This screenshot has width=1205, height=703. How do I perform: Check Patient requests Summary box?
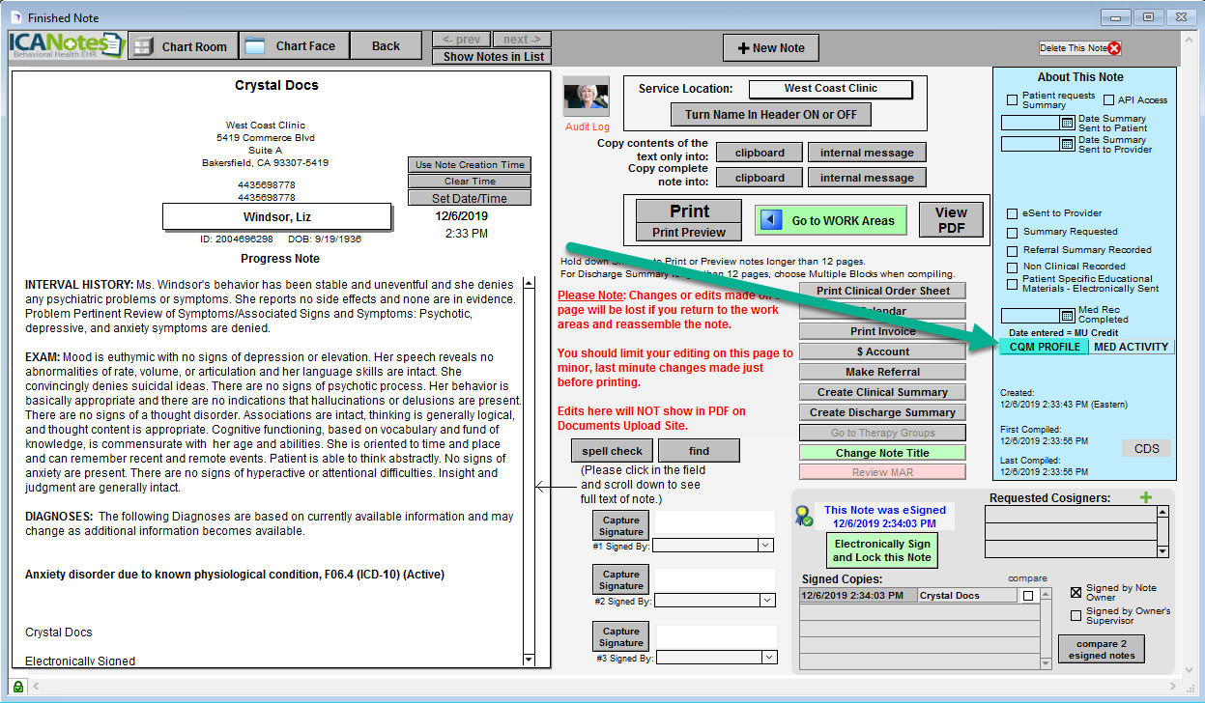click(x=1013, y=99)
